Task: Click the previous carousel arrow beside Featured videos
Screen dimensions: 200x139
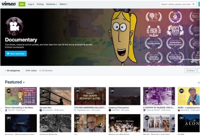Action: point(1,110)
